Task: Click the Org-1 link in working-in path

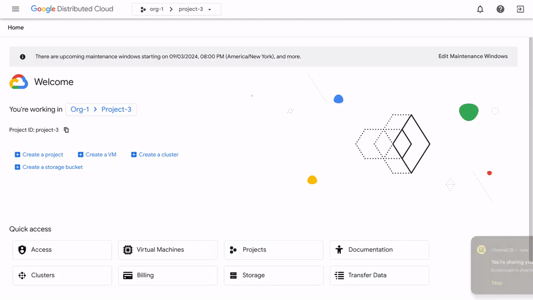Action: coord(79,109)
